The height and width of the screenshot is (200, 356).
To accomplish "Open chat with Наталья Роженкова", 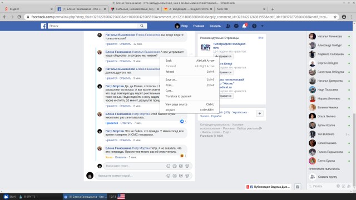I will pyautogui.click(x=329, y=36).
